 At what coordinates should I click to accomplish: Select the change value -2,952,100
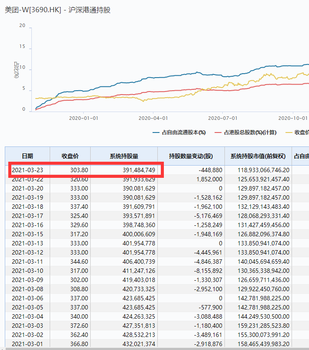pos(208,289)
